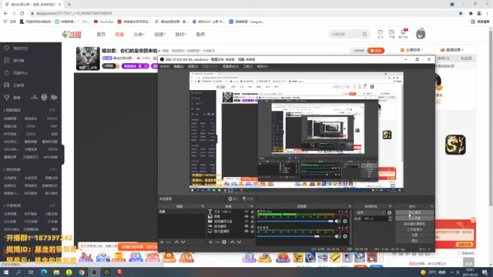Open the OBS 工具 (Tools) menu
Screen dimensions: 493x277
[248, 67]
